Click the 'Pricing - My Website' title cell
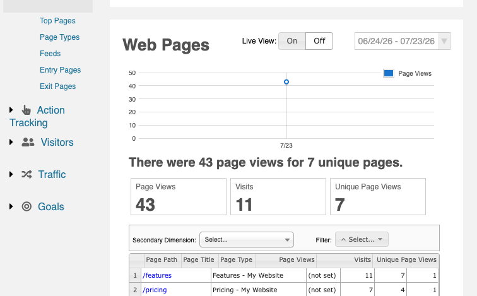Screen dimensions: 477x296 click(x=259, y=290)
